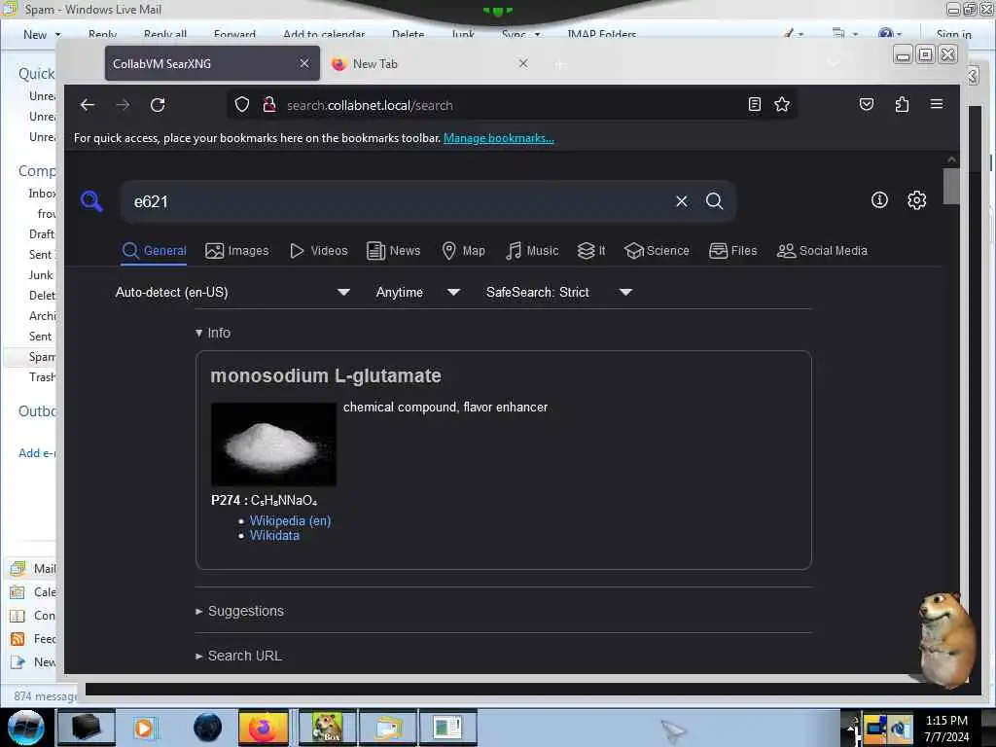This screenshot has width=996, height=747.
Task: Open the SearXNG about info icon
Action: pos(879,200)
